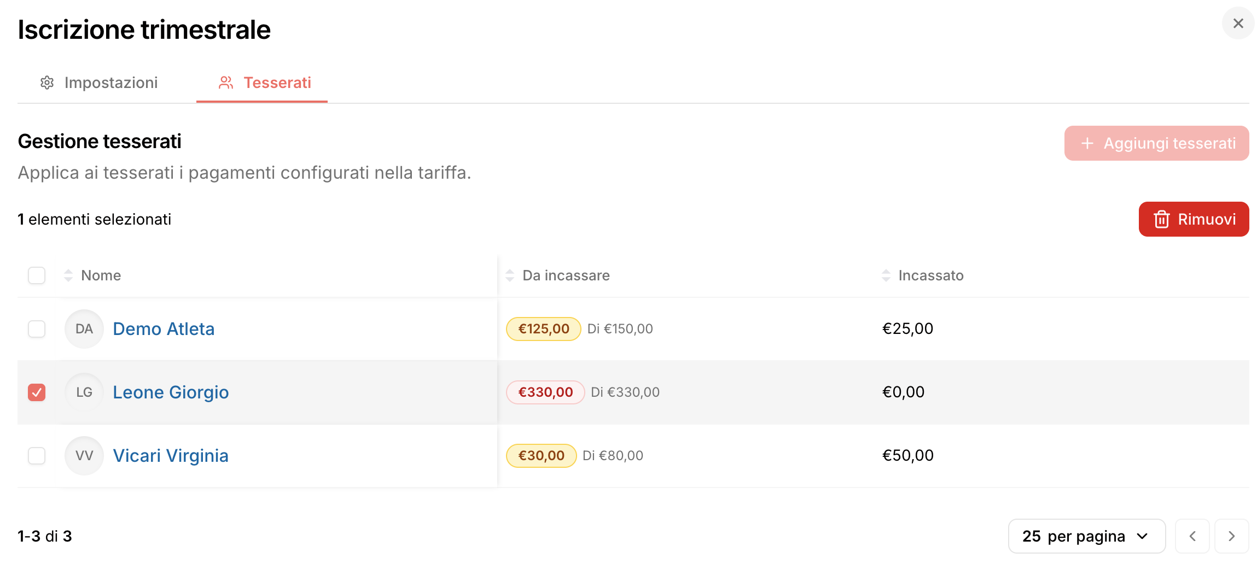
Task: Open the Vicari Virginia member link
Action: click(x=171, y=456)
